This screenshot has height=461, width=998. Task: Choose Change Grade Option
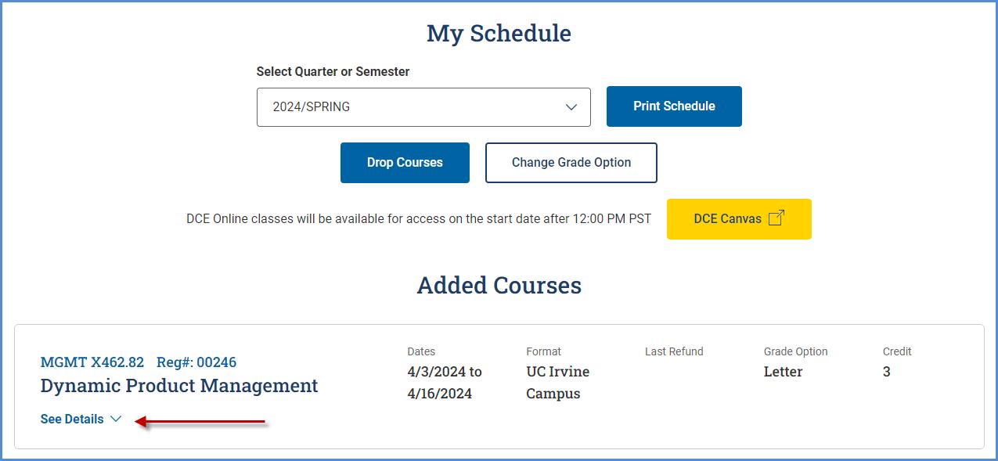click(571, 163)
